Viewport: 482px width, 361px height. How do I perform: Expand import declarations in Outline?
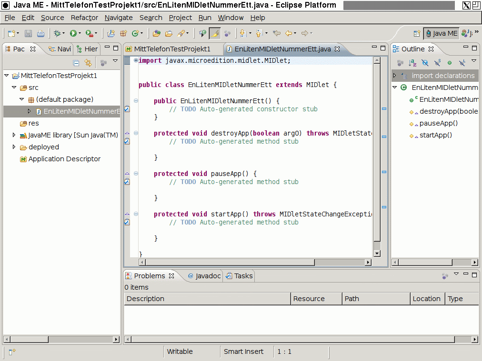click(395, 75)
